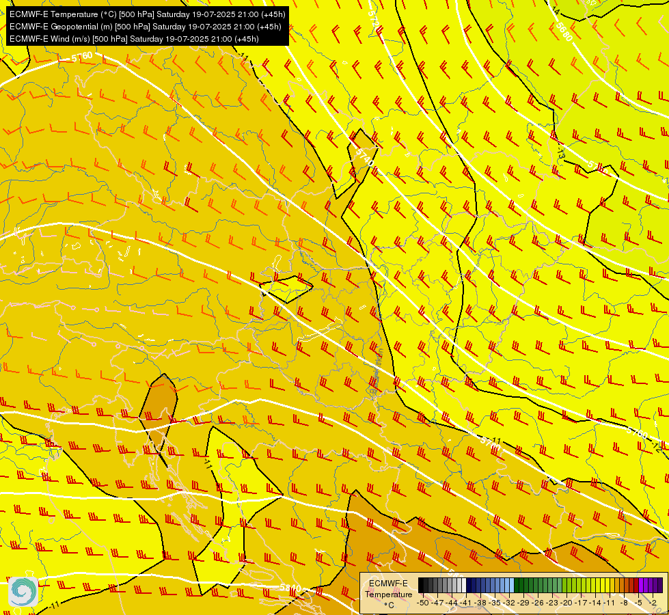This screenshot has width=669, height=615.
Task: Click the -41 value on the temperature scale
Action: pyautogui.click(x=465, y=603)
